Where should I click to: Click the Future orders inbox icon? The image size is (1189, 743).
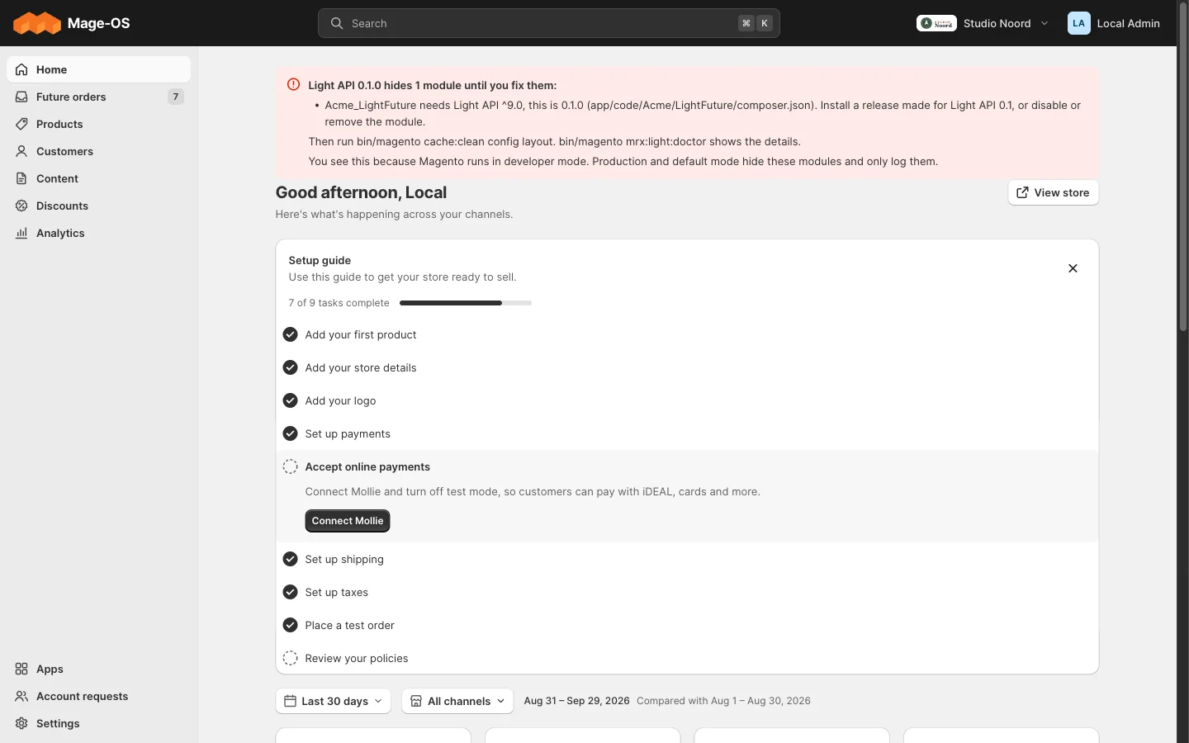pos(21,97)
